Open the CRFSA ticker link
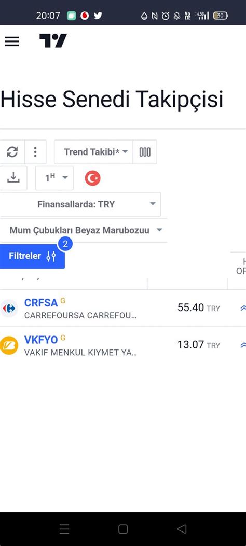246x546 pixels. 41,303
